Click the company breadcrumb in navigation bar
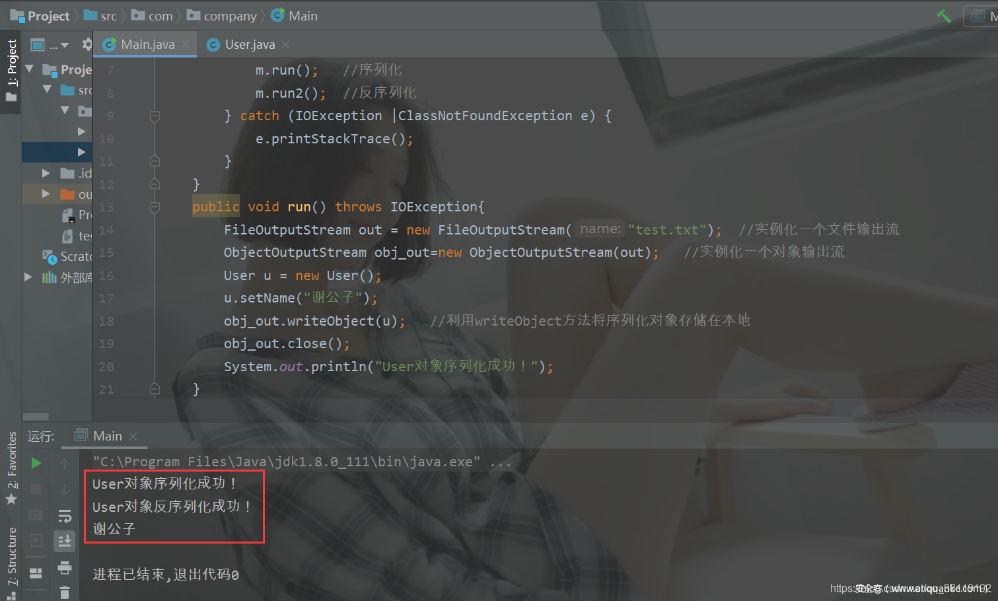This screenshot has width=998, height=601. coord(229,16)
